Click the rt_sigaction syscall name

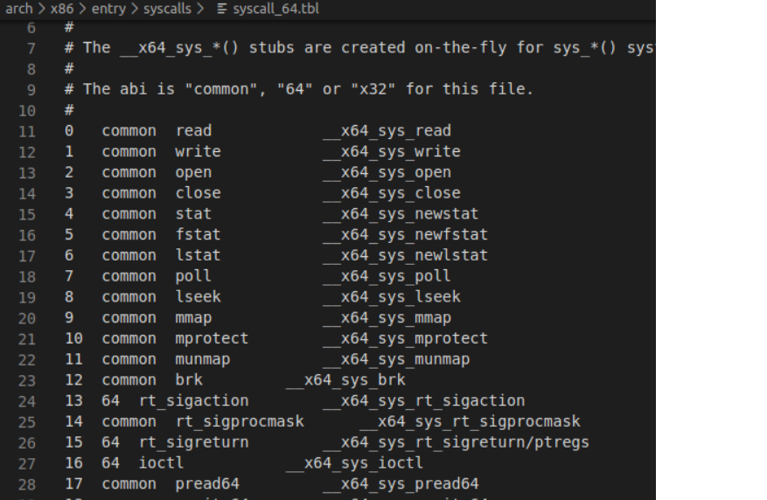pos(193,401)
